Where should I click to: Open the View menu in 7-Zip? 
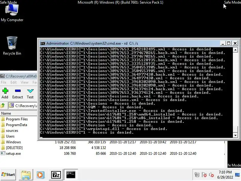pos(25,82)
